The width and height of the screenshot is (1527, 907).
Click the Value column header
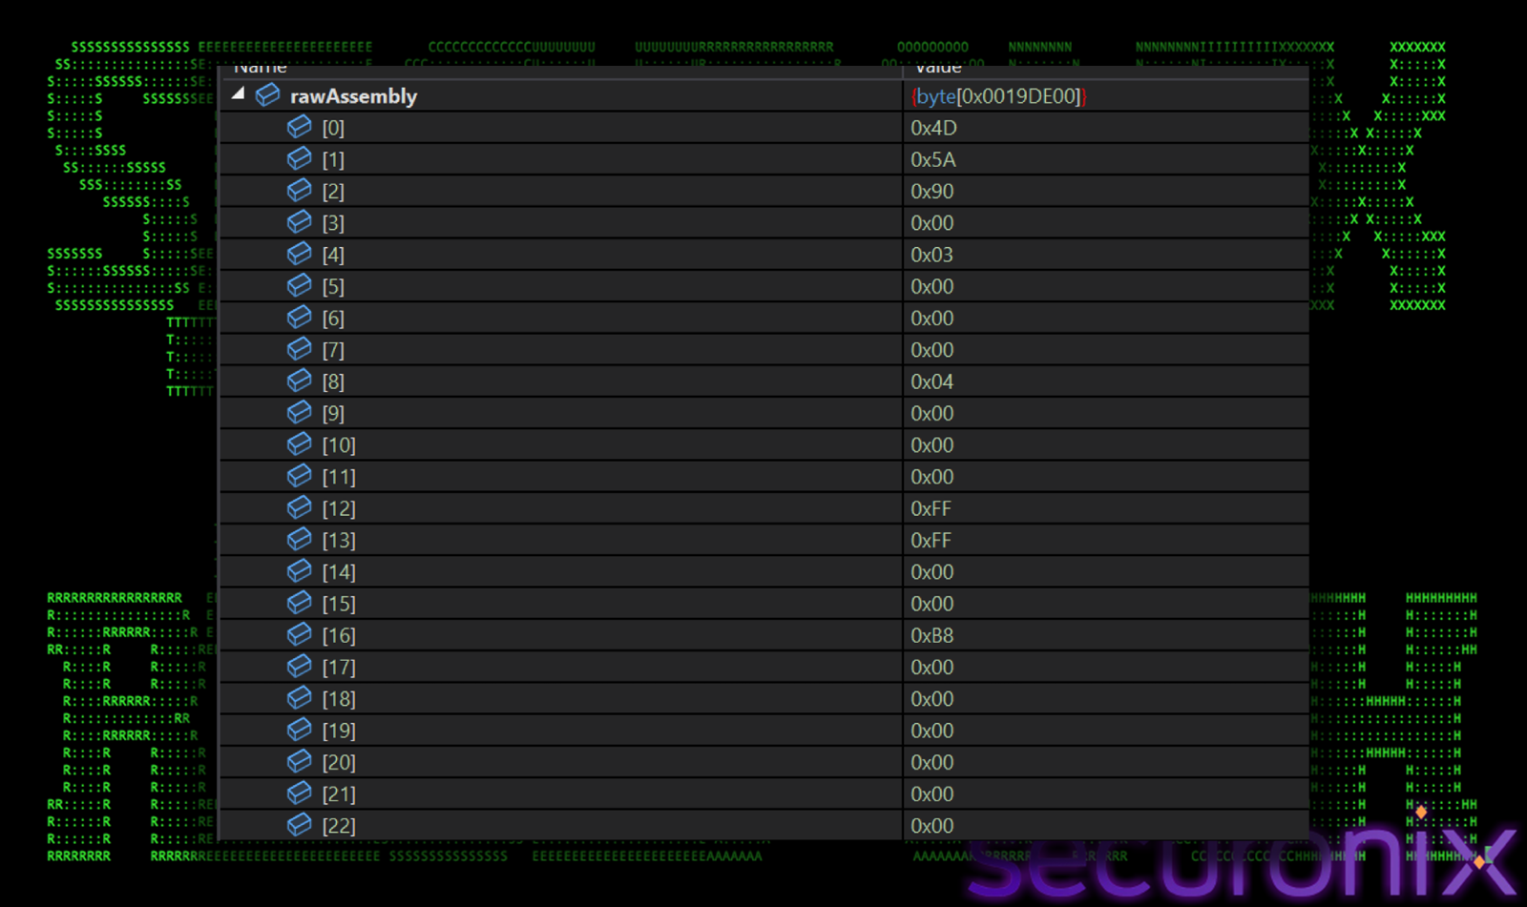pos(938,69)
